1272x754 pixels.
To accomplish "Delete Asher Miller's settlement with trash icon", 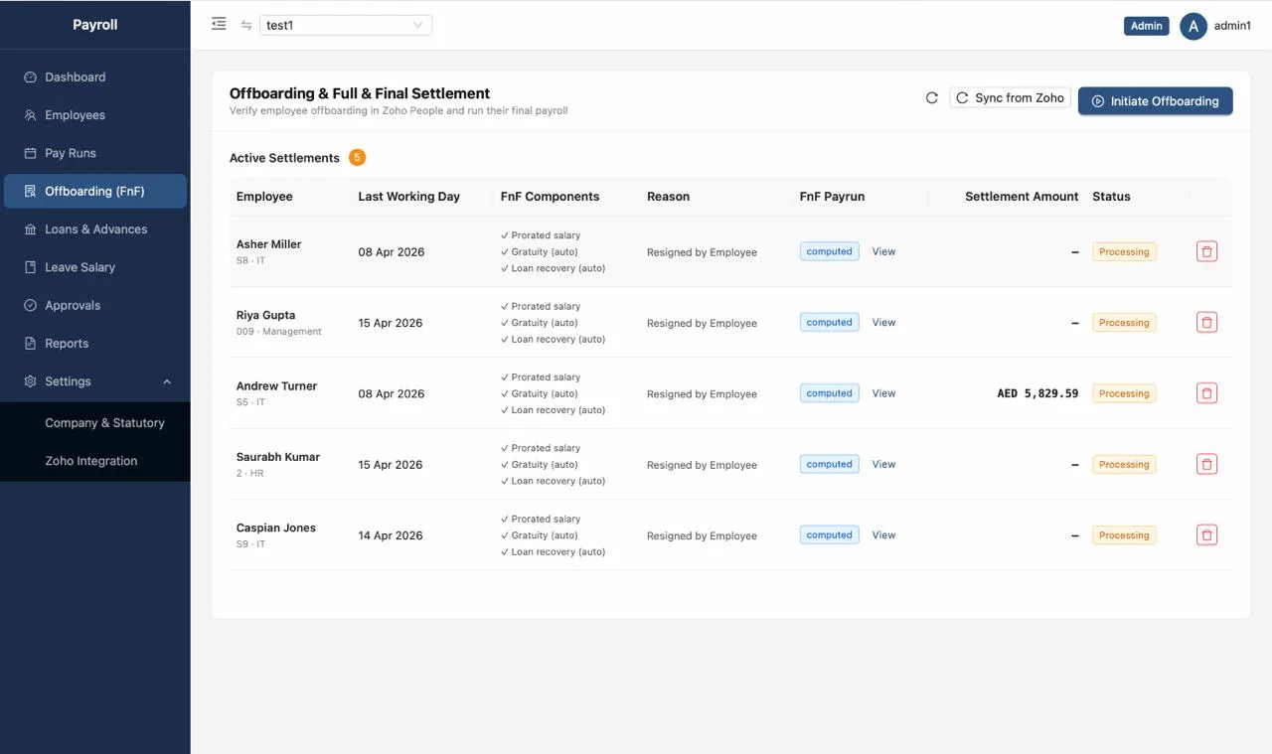I will coord(1206,251).
